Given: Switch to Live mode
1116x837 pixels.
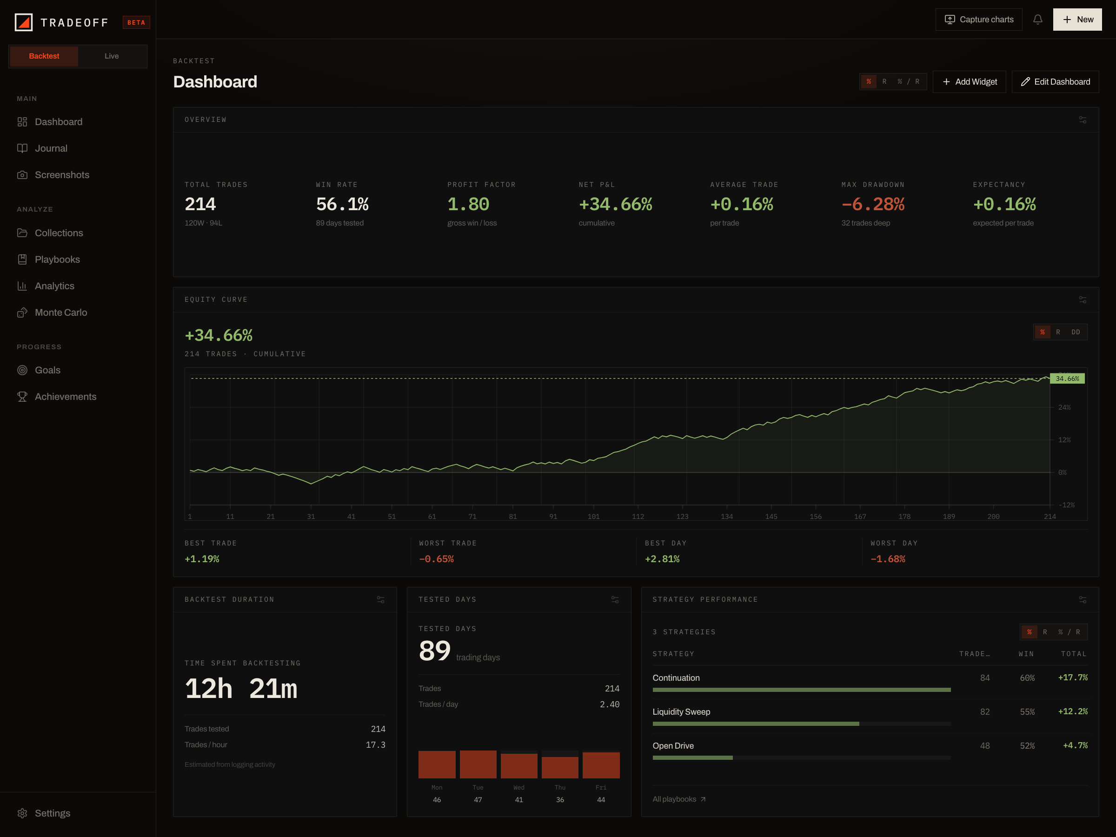Looking at the screenshot, I should point(112,56).
